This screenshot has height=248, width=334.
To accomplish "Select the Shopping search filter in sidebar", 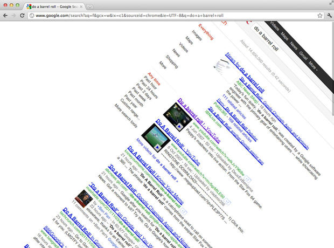I will tap(172, 61).
